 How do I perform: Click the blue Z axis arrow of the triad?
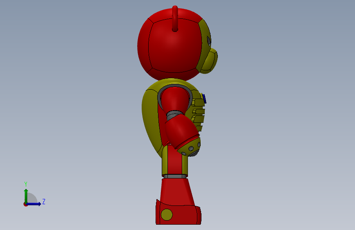34,204
